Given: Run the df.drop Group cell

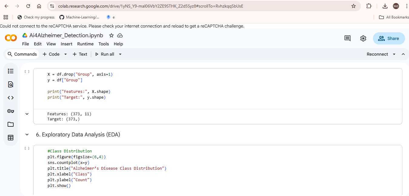Looking at the screenshot, I should (27, 72).
